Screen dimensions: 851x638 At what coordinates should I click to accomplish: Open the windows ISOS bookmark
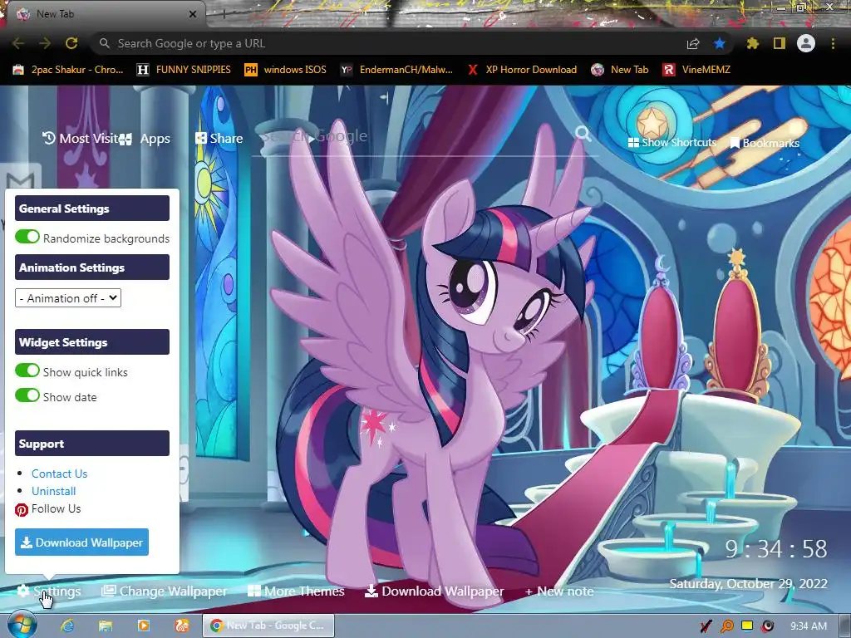pos(286,70)
